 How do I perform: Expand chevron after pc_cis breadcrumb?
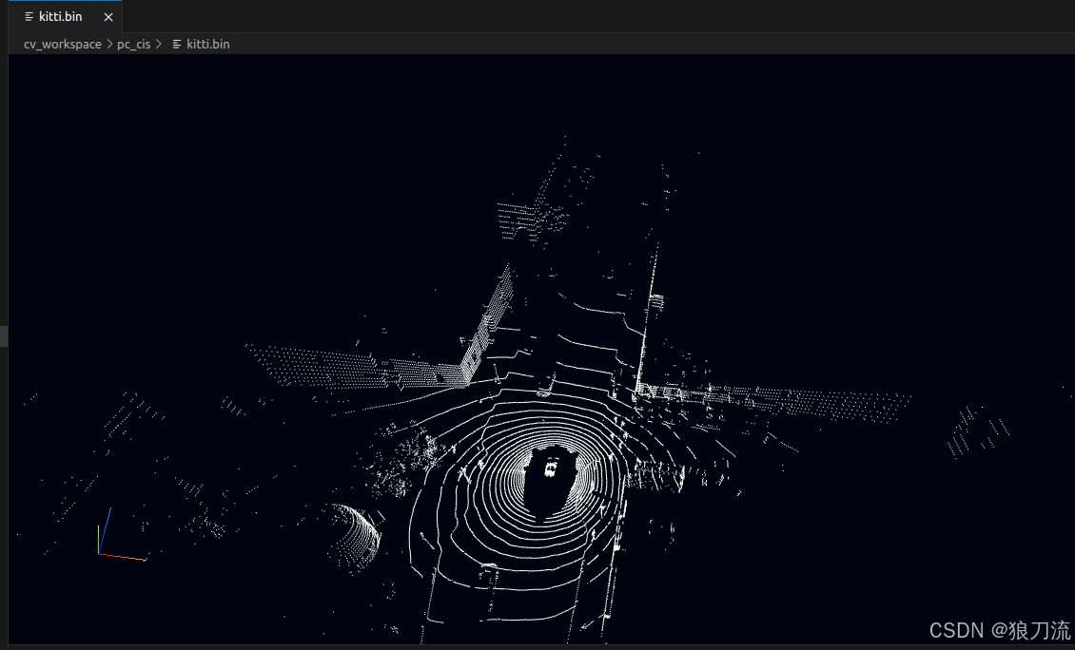pos(158,44)
